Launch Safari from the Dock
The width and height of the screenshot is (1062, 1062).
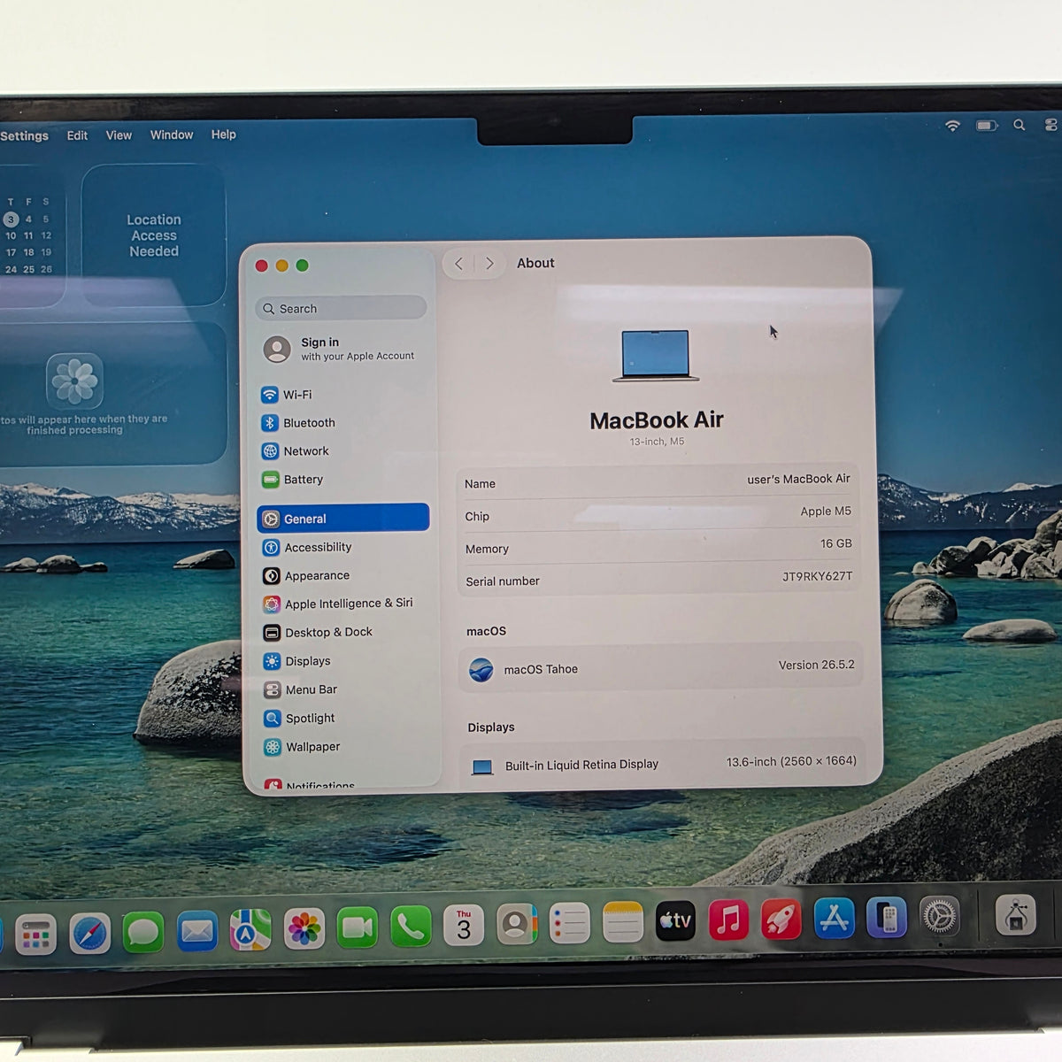(x=89, y=933)
